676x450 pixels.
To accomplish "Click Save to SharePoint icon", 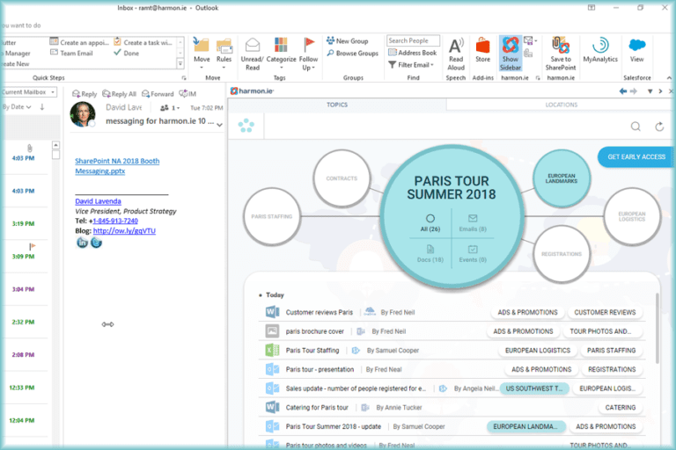I will [561, 54].
